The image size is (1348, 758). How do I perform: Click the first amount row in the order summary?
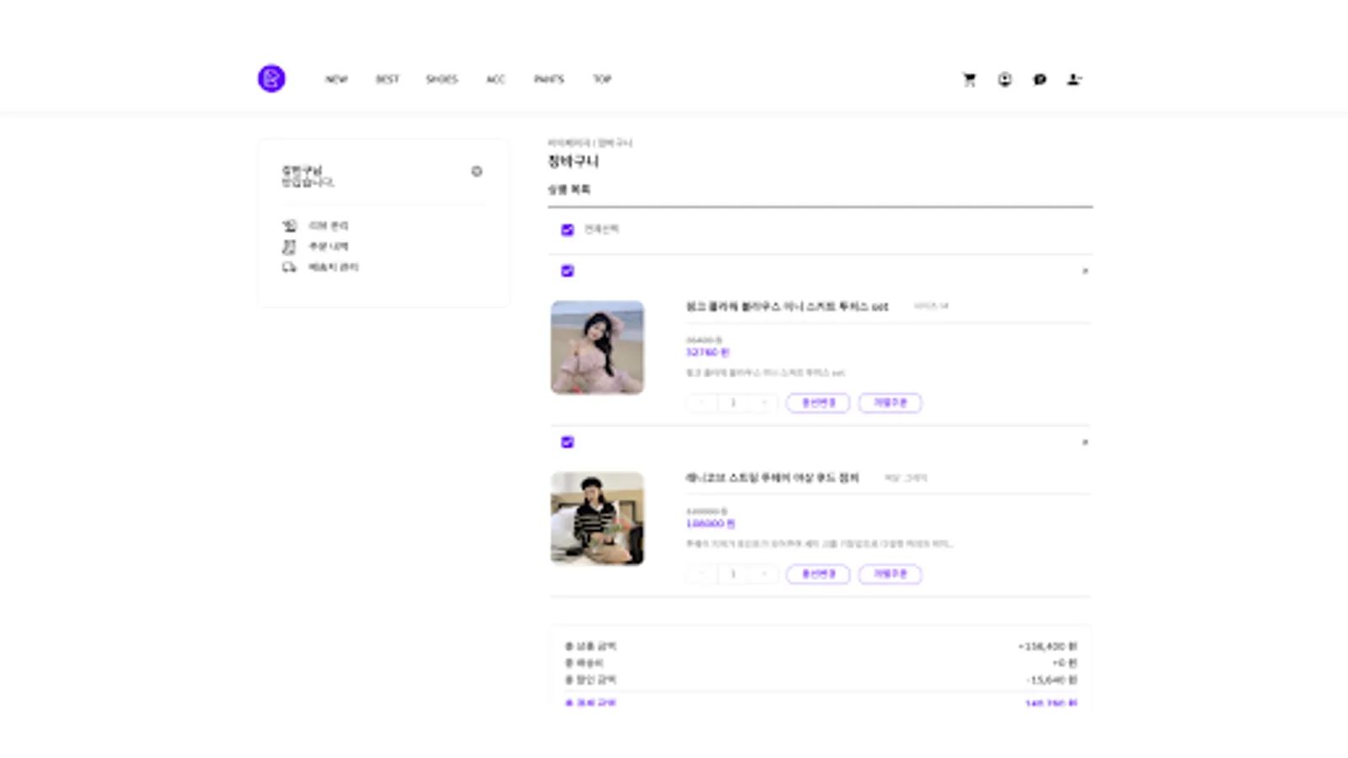tap(821, 646)
